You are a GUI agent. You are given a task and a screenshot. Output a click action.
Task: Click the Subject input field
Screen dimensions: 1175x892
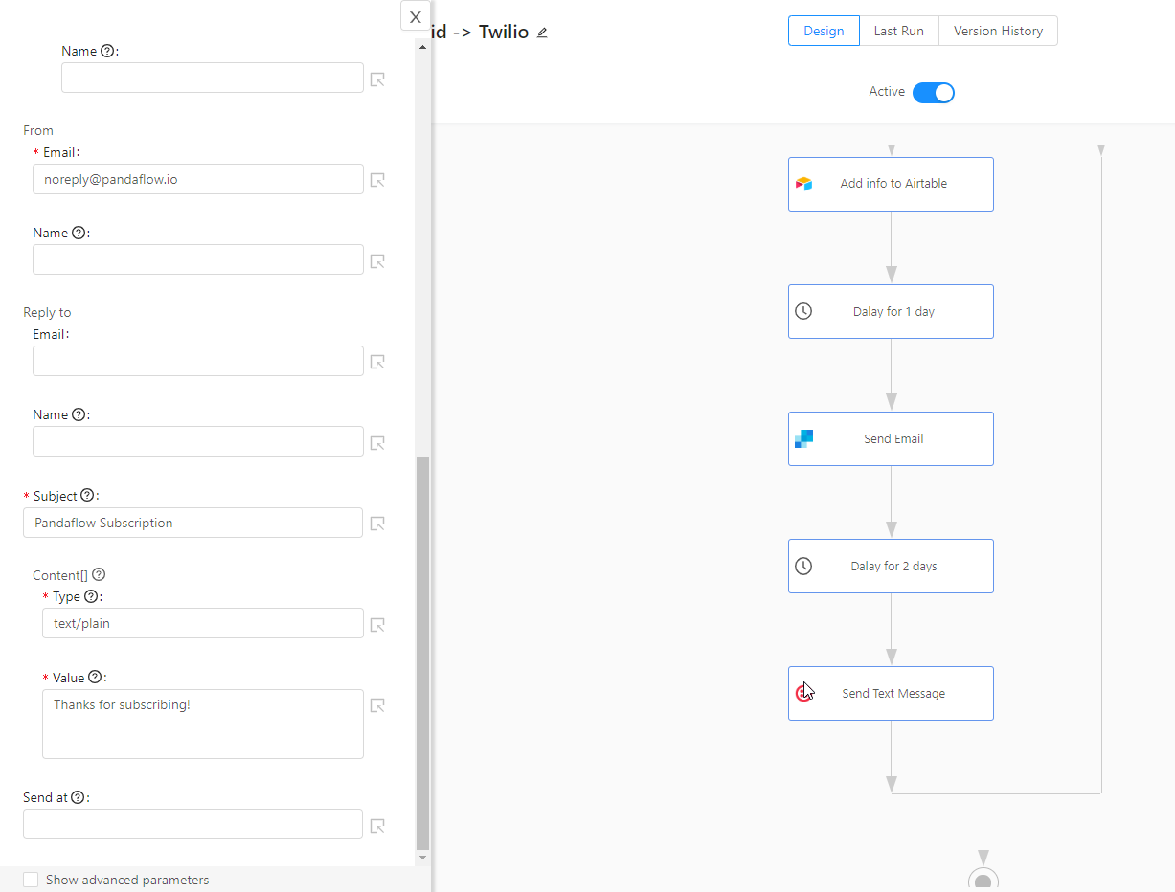[193, 523]
